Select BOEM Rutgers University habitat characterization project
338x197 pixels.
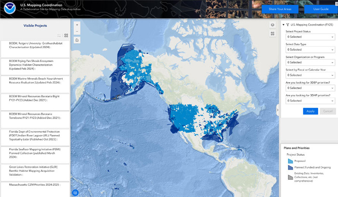tap(35, 49)
